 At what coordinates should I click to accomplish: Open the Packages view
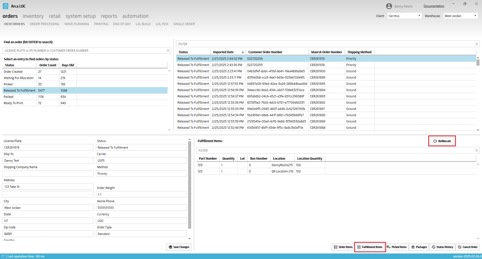[419, 247]
